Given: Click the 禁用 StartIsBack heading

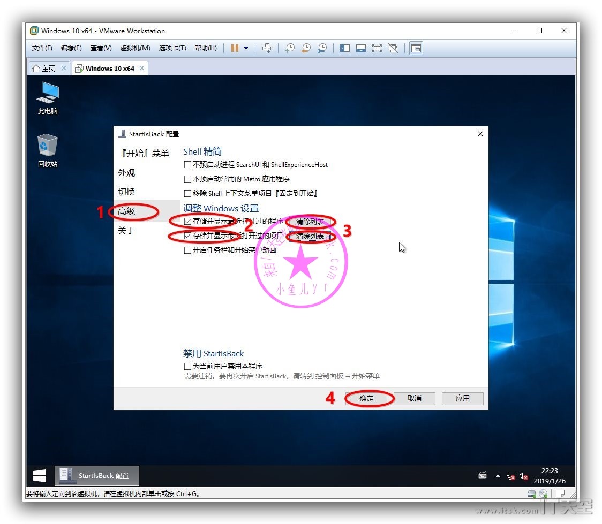Looking at the screenshot, I should [x=214, y=353].
